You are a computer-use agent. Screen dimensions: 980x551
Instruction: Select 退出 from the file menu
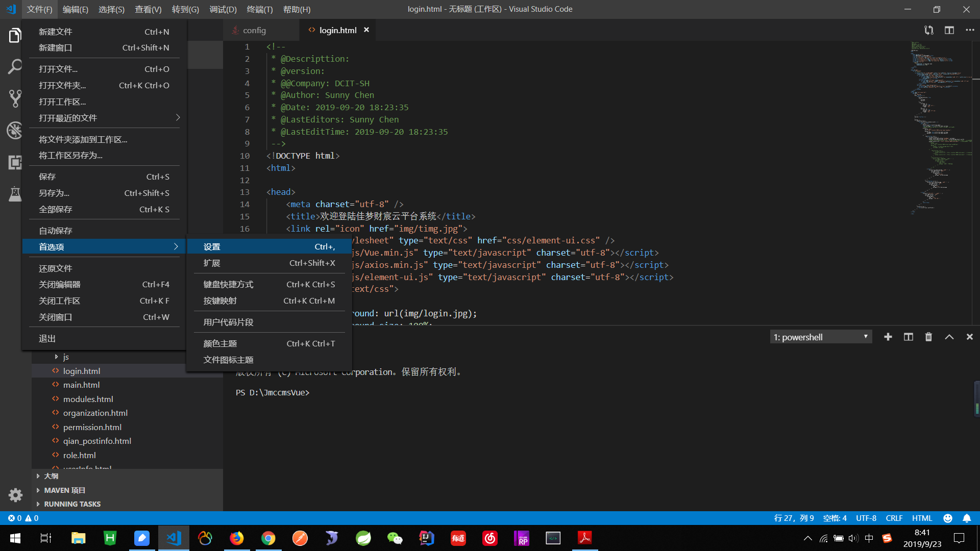click(104, 339)
